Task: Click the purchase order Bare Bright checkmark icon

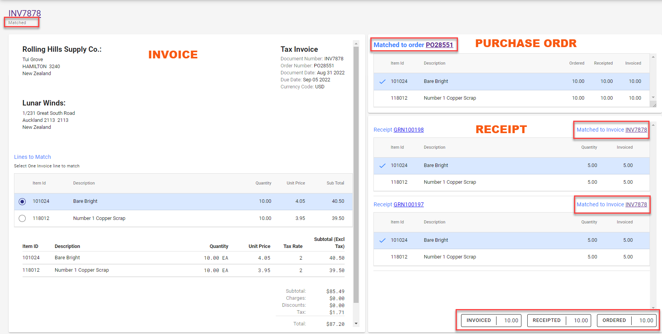Action: (x=382, y=81)
